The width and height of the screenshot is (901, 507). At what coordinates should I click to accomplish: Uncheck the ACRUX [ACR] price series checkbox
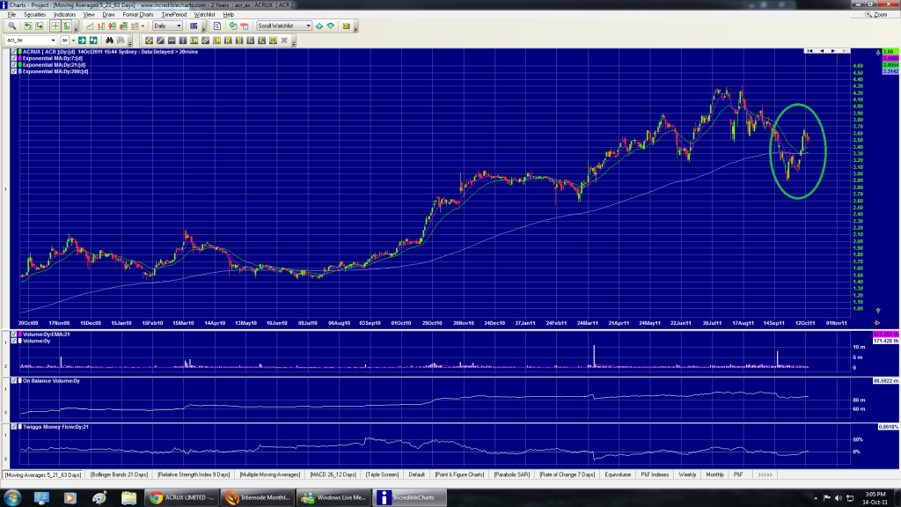pyautogui.click(x=14, y=52)
